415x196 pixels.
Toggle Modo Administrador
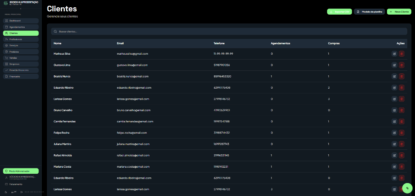coord(21,171)
